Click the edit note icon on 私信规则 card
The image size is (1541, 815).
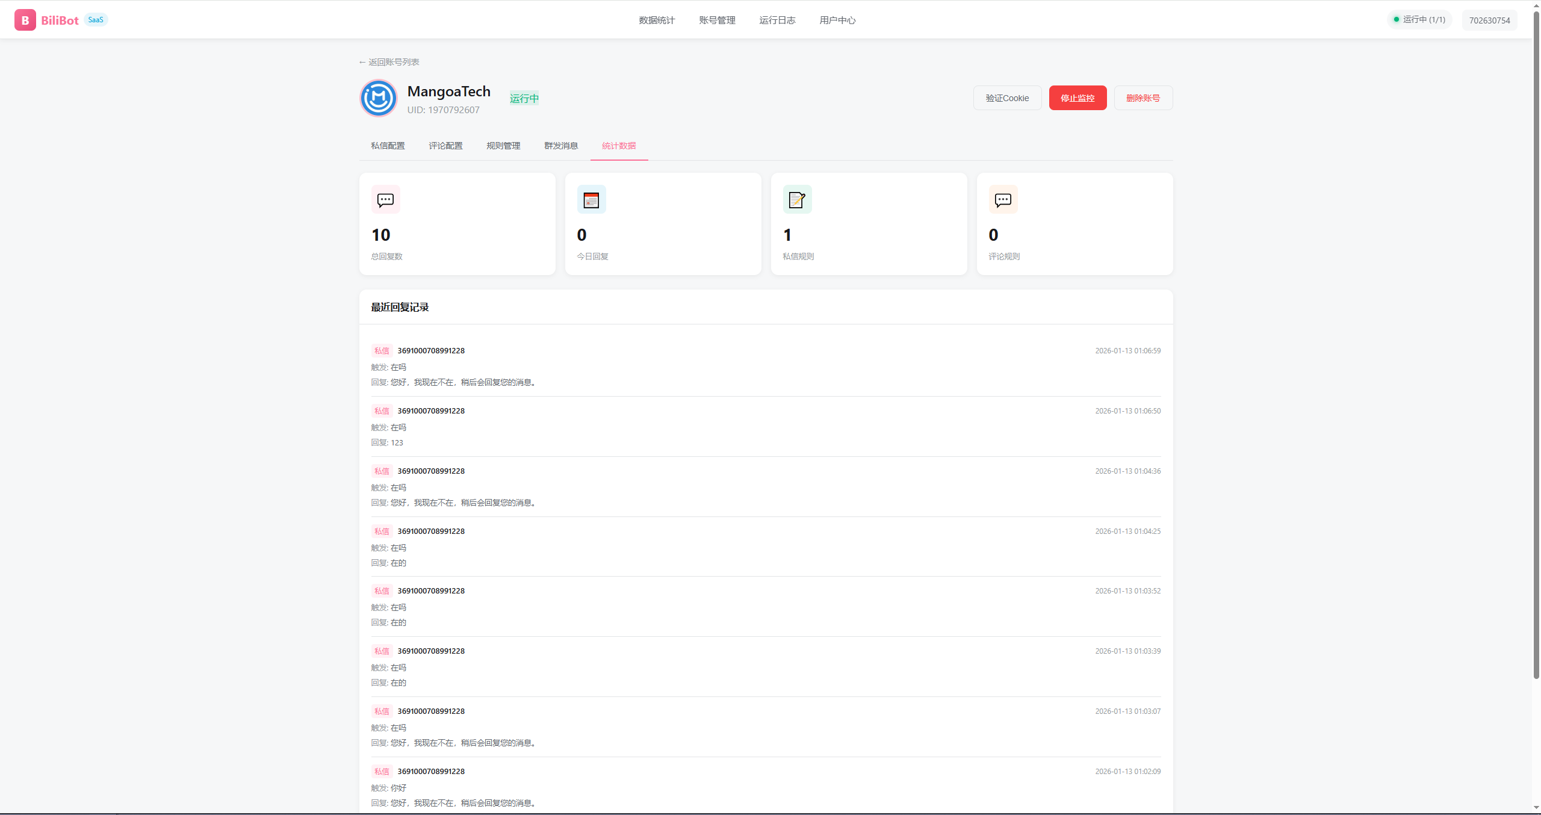click(x=797, y=199)
